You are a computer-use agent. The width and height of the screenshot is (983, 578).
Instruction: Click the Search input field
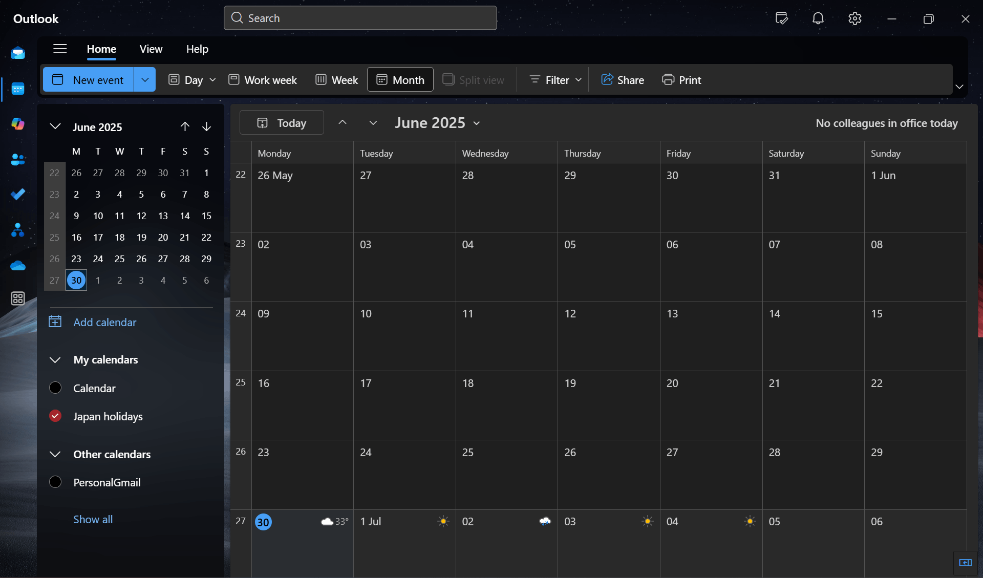click(360, 18)
